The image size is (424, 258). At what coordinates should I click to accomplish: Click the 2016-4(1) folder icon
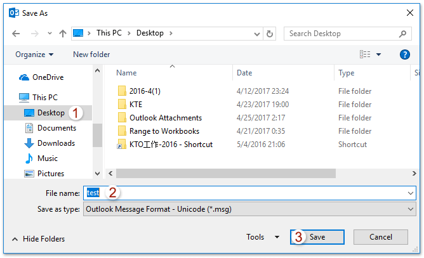[x=122, y=91]
